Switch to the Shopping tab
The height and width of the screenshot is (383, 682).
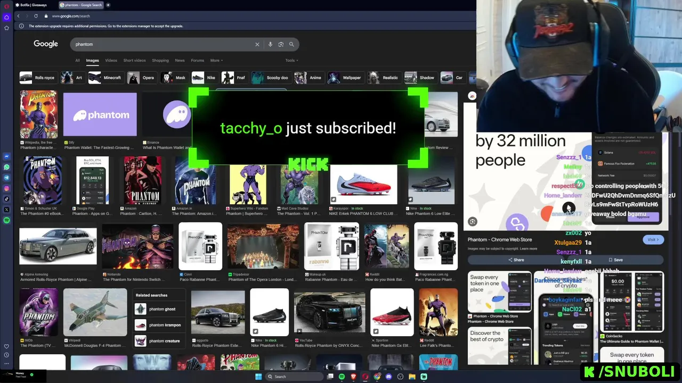tap(160, 60)
